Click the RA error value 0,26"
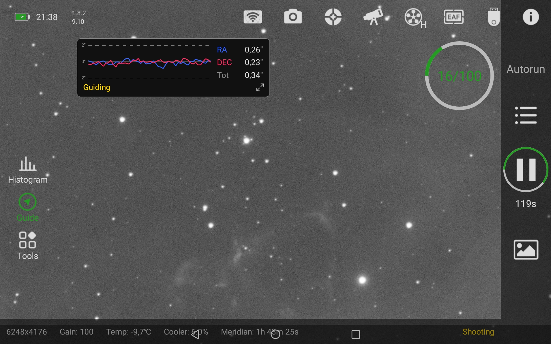551x344 pixels. 254,50
